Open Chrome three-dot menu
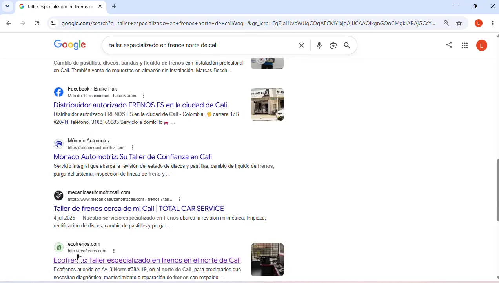This screenshot has height=283, width=499. click(x=493, y=23)
